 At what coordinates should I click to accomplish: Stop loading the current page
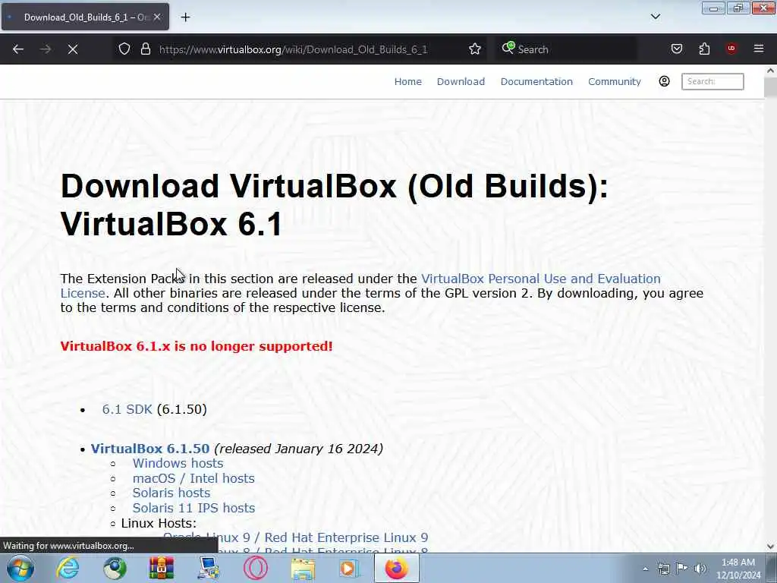coord(73,49)
